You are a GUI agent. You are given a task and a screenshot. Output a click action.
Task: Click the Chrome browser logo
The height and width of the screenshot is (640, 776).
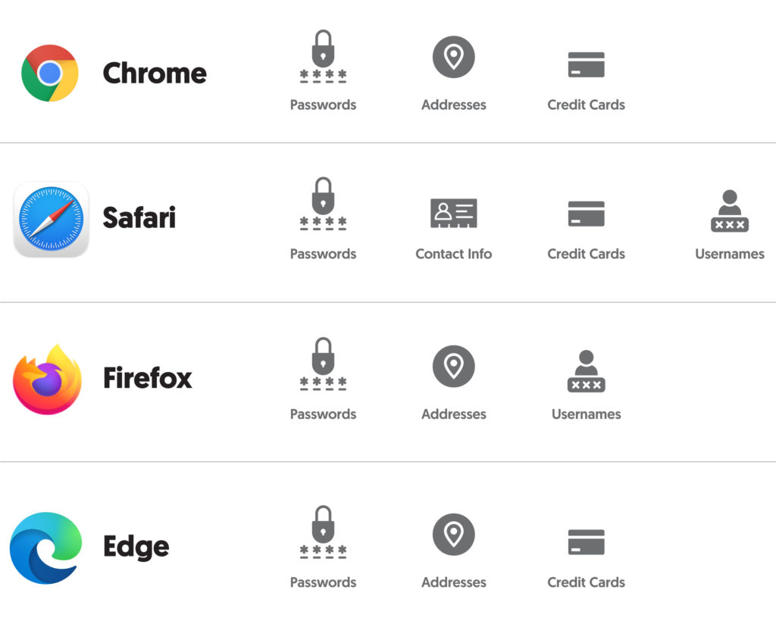click(50, 73)
